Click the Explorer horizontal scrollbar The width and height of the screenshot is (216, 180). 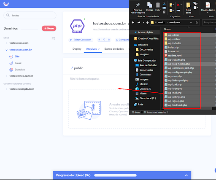188,108
